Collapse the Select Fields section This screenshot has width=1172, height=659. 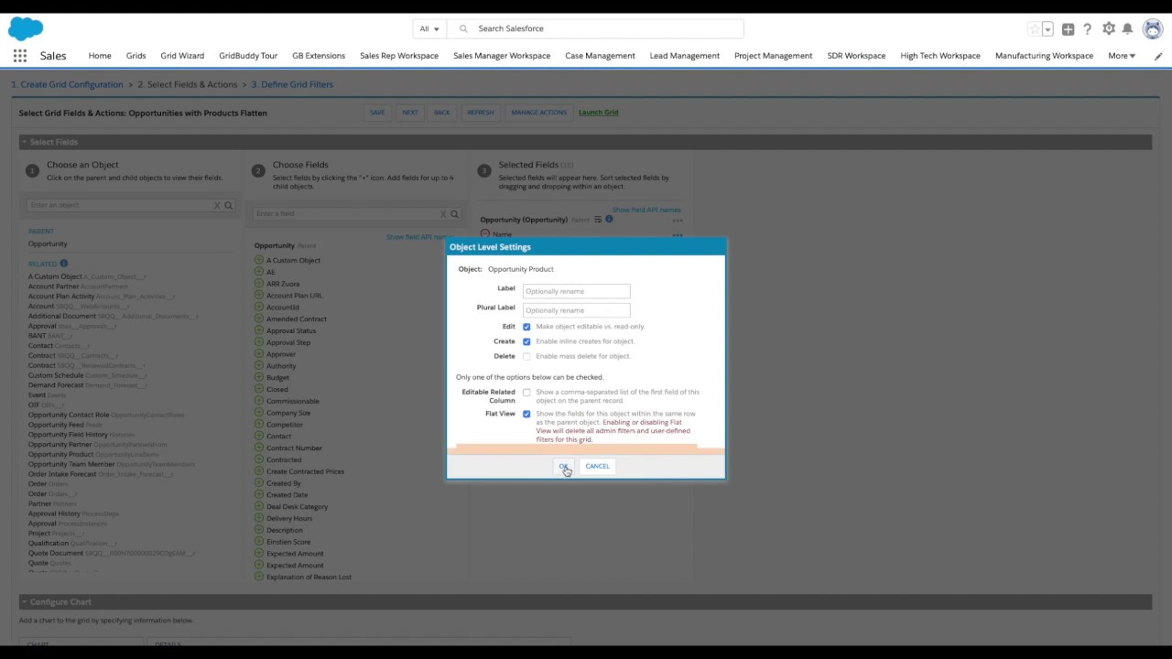click(x=25, y=143)
